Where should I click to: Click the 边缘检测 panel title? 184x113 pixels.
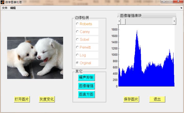(82, 18)
